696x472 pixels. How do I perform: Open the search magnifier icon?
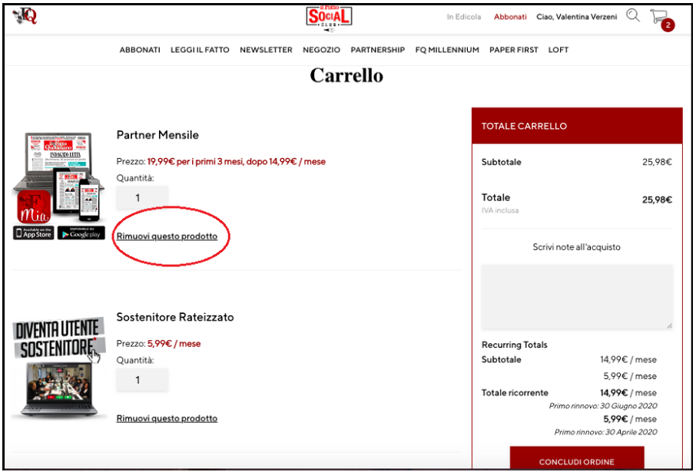(633, 15)
